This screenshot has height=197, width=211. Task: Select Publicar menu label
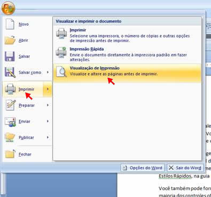click(26, 137)
